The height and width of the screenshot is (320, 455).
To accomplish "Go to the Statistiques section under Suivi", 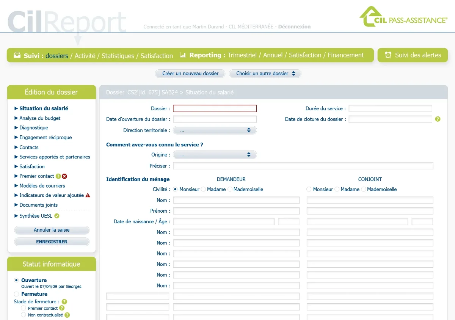I will [118, 56].
